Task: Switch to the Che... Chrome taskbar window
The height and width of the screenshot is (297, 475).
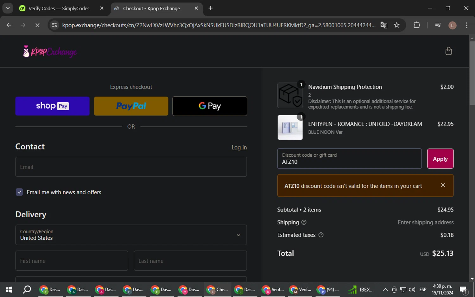Action: coord(217,289)
